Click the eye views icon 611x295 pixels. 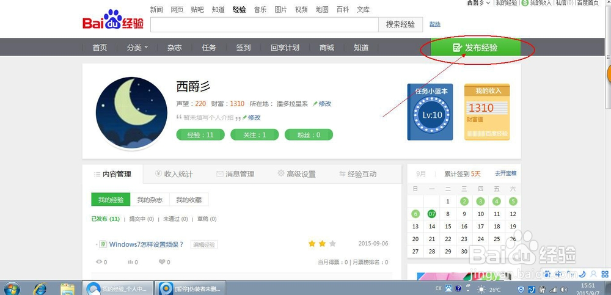[x=99, y=262]
